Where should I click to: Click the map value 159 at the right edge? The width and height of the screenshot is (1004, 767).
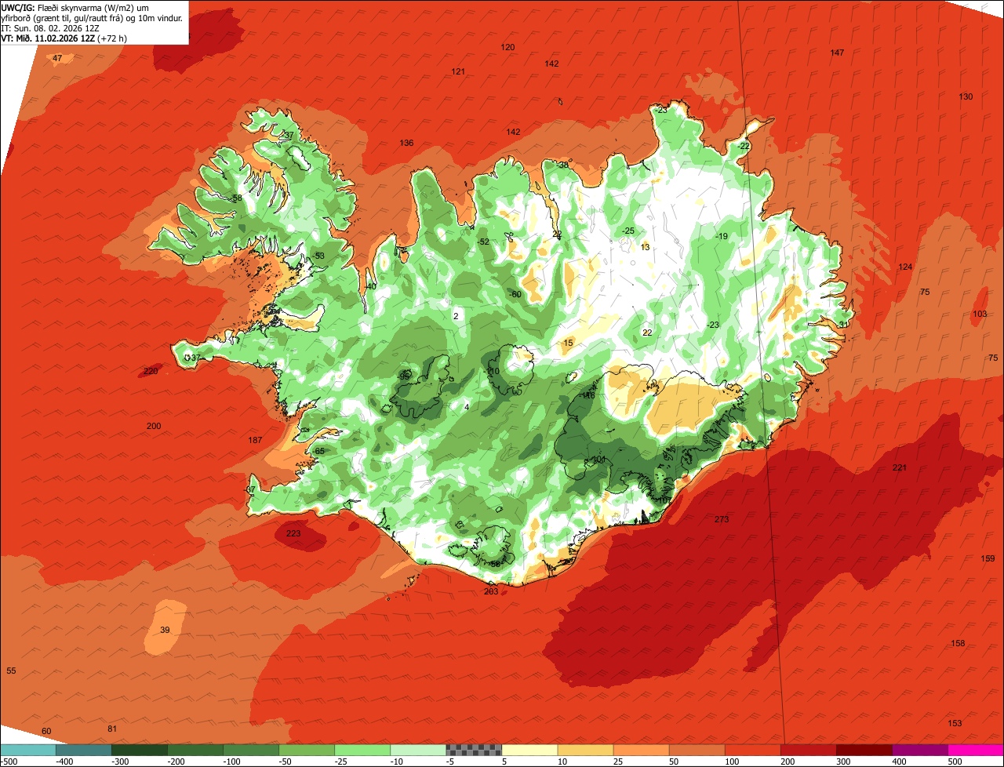point(988,558)
